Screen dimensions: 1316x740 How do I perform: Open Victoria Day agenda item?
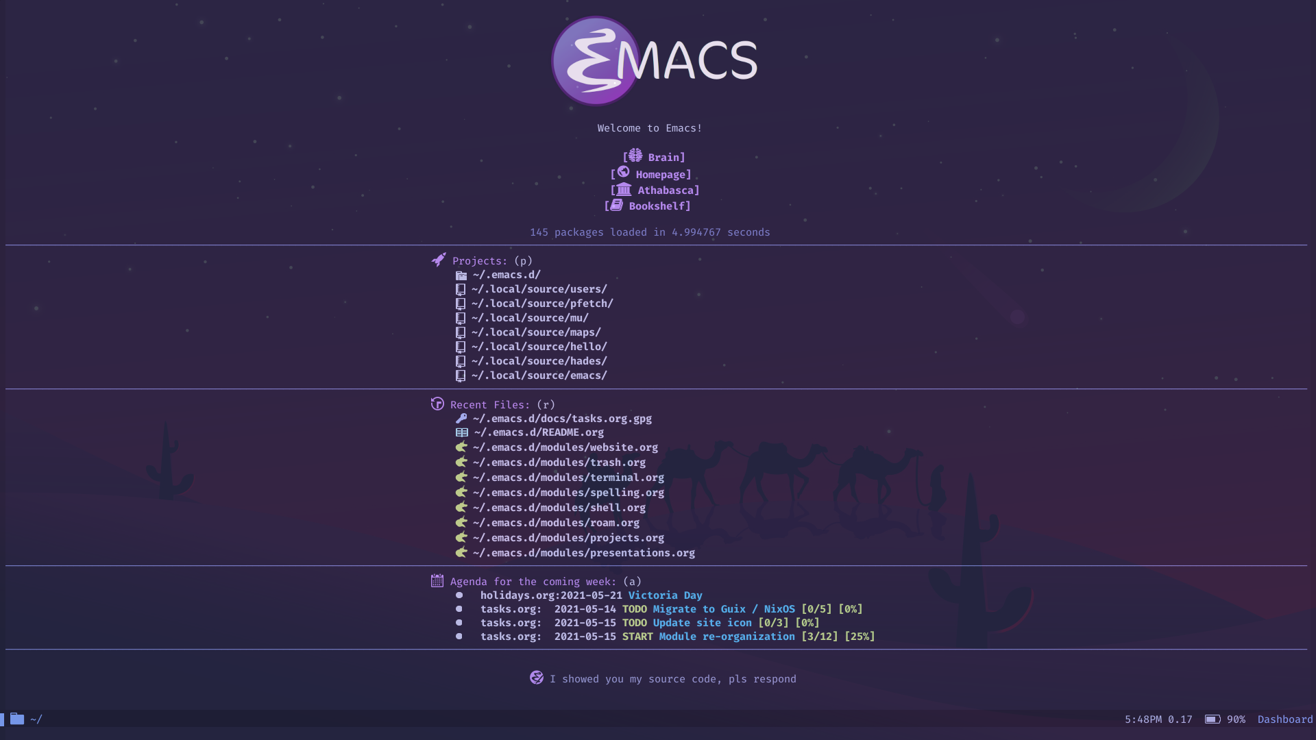click(x=666, y=595)
